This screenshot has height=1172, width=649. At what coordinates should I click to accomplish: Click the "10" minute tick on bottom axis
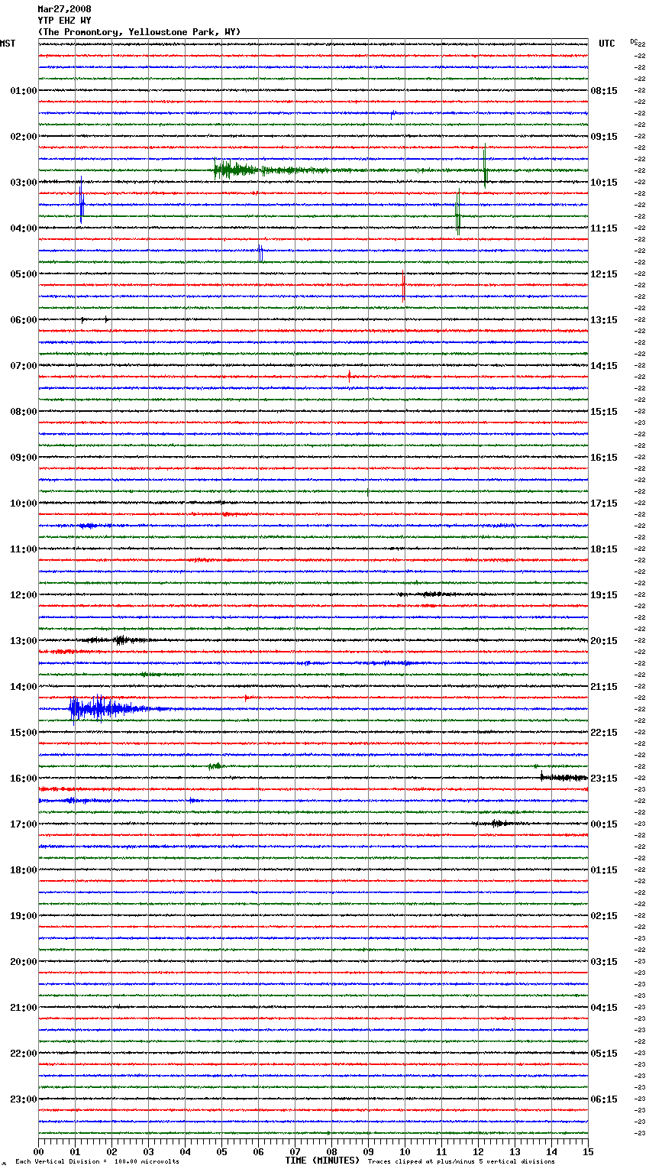click(x=405, y=1151)
